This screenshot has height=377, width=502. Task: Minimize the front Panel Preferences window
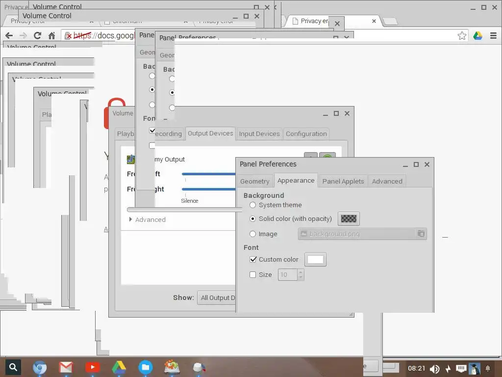(405, 165)
